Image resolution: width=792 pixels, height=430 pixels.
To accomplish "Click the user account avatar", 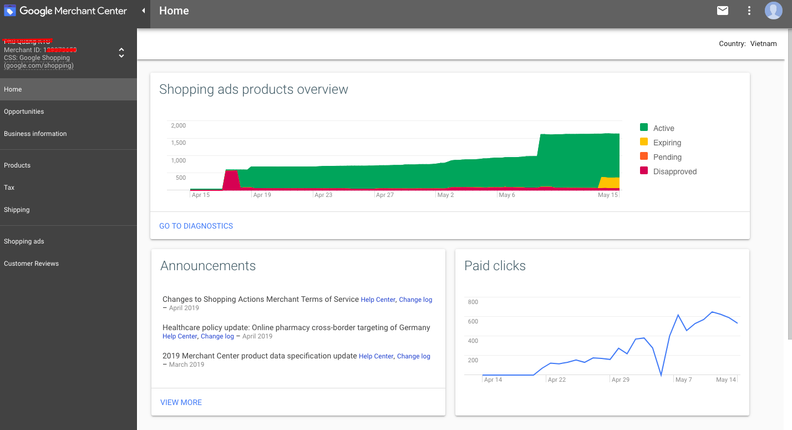I will click(773, 11).
